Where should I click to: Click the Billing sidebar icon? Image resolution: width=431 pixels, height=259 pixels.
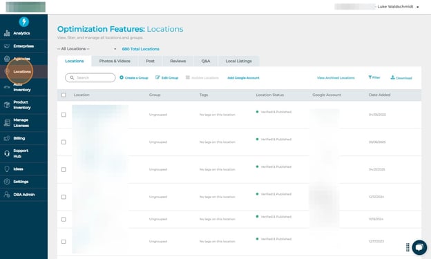[7, 138]
